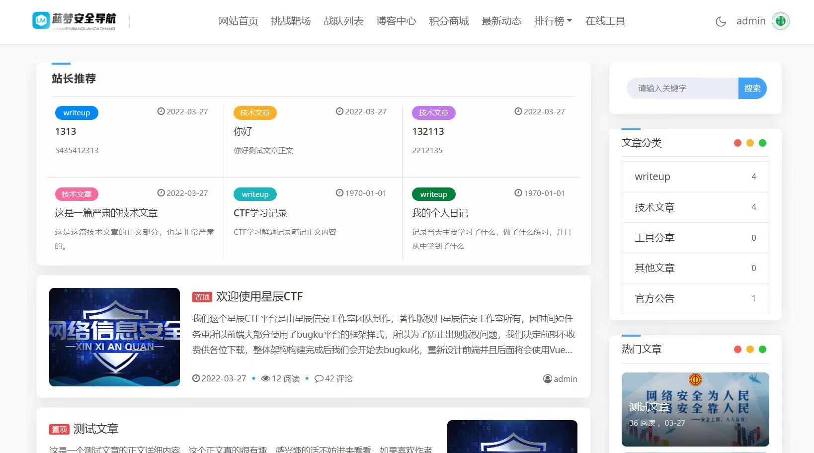This screenshot has width=814, height=453.
Task: Open the admin avatar menu
Action: (781, 21)
